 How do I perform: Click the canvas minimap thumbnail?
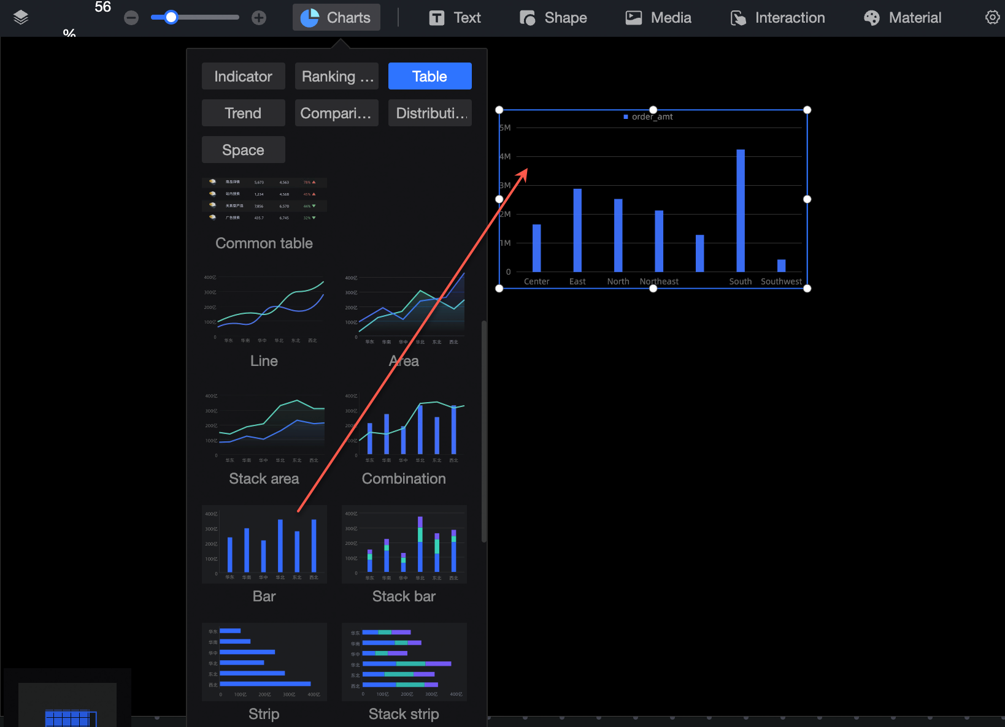(x=67, y=704)
